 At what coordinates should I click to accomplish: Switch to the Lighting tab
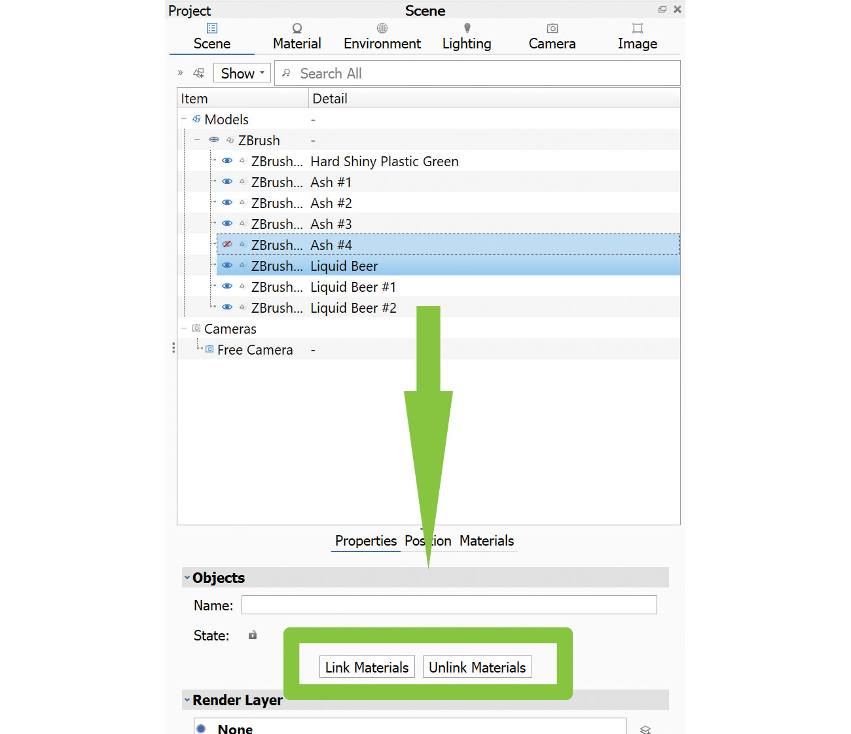tap(467, 37)
